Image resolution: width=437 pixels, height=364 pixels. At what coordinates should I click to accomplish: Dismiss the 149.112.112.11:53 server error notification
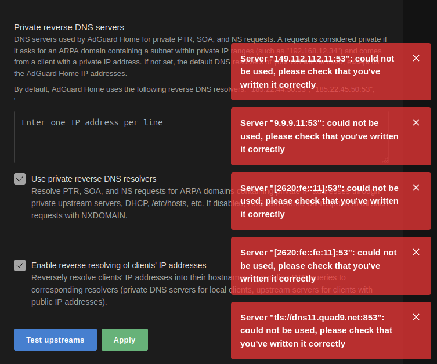(x=416, y=58)
